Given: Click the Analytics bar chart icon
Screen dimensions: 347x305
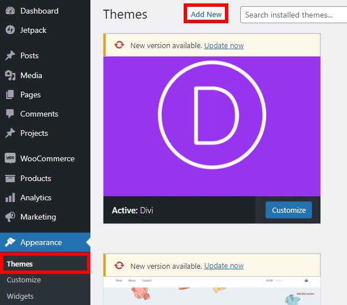Looking at the screenshot, I should coord(10,197).
